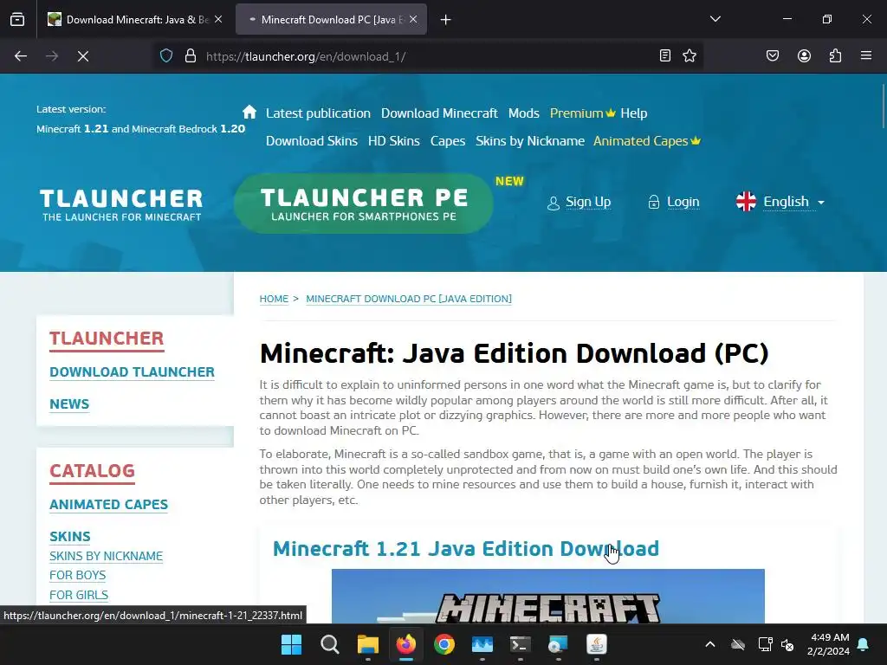Click the home icon in site navigation
Screen dimensions: 887x665
(x=249, y=112)
